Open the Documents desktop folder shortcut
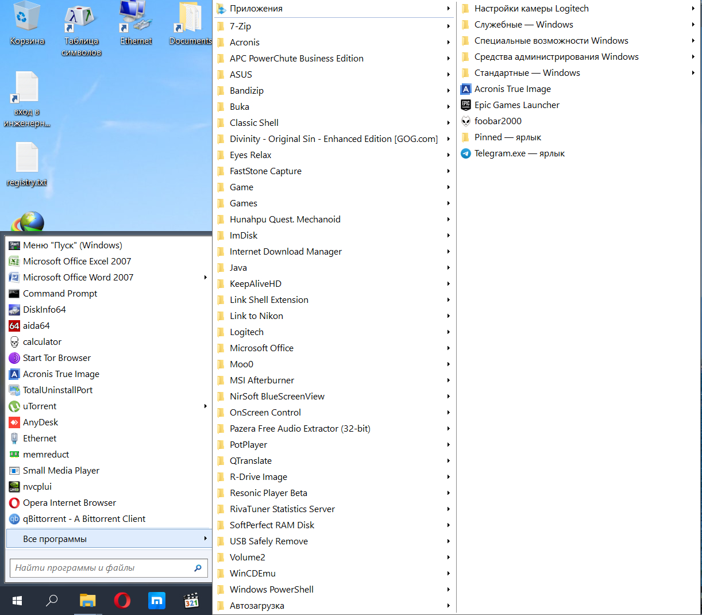 coord(191,24)
